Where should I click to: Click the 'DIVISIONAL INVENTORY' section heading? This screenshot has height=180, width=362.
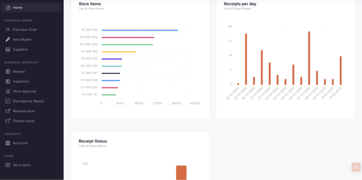[22, 62]
